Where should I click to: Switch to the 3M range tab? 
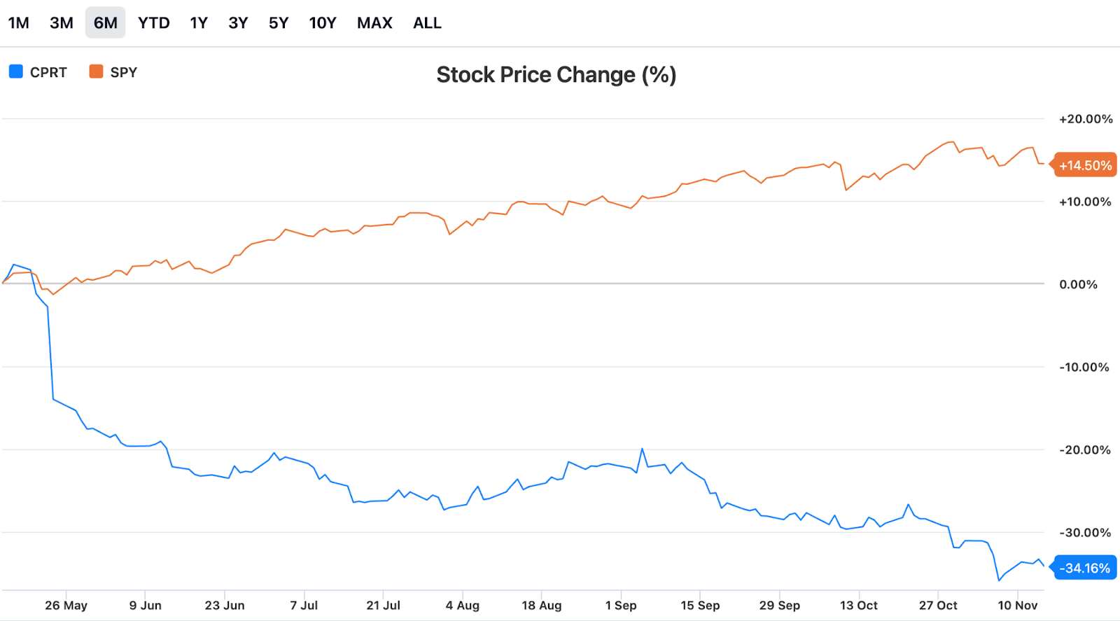coord(62,23)
